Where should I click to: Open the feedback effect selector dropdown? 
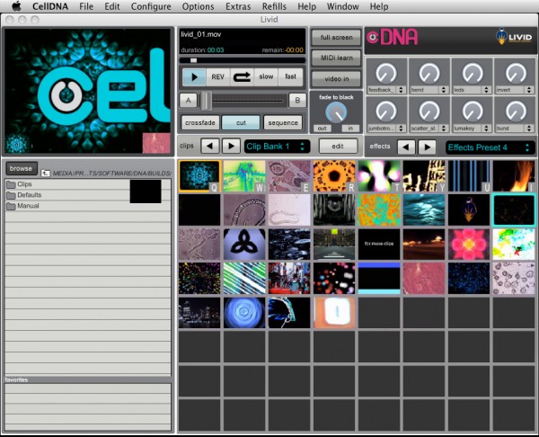pyautogui.click(x=386, y=90)
